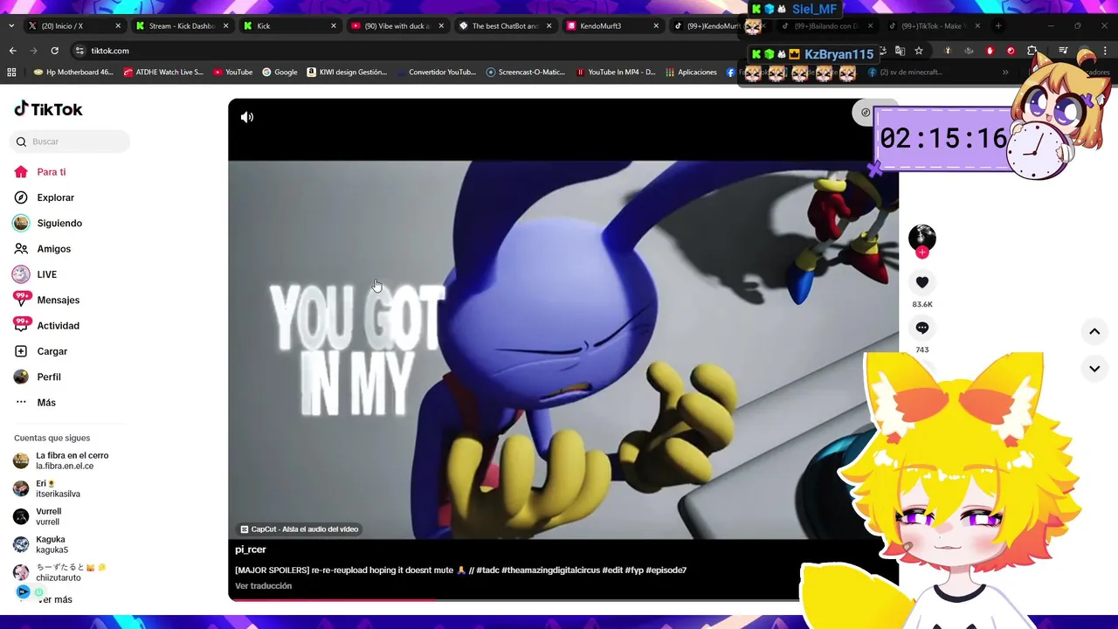Open the #episode7 hashtag
1118x629 pixels.
(x=666, y=570)
